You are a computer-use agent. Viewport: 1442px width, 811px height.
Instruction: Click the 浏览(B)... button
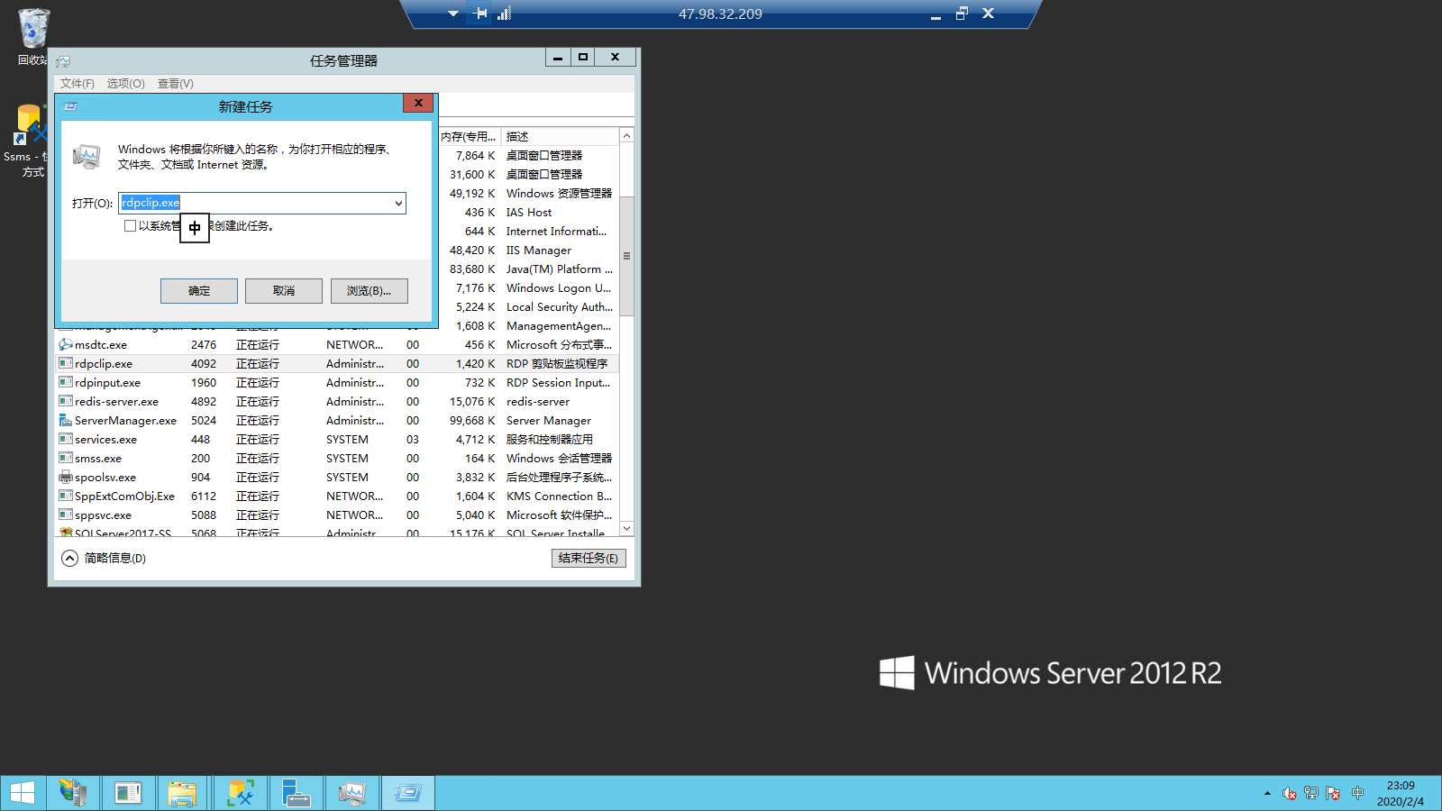coord(370,291)
